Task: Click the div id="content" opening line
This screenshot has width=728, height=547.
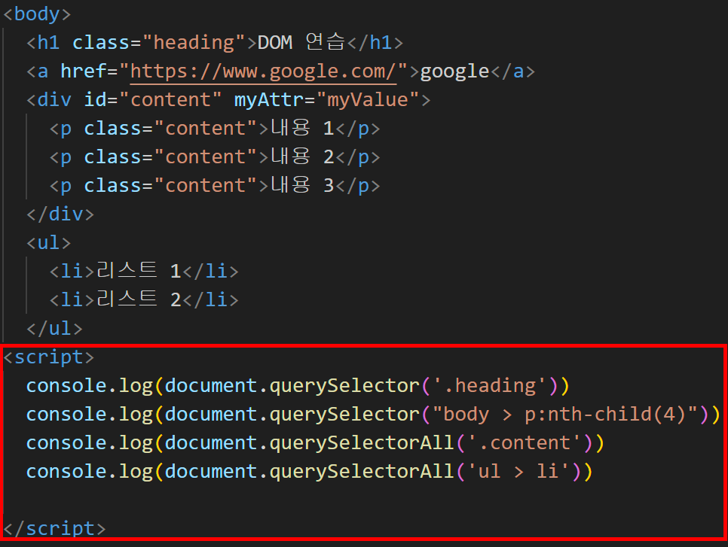Action: 228,99
